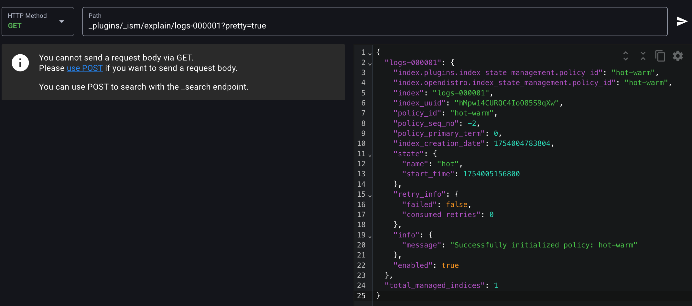692x306 pixels.
Task: Send the request with the arrow icon
Action: pos(682,21)
